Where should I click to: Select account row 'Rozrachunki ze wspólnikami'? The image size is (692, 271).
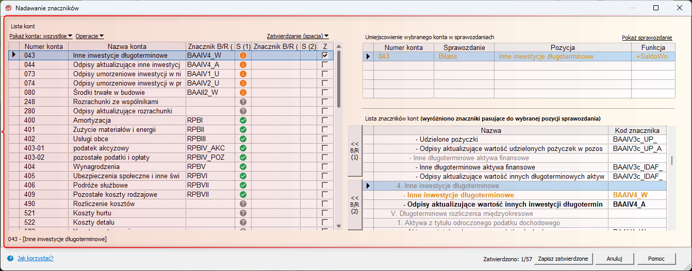(172, 101)
